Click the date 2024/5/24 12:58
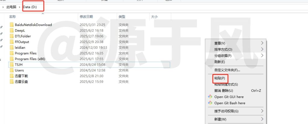 (x=92, y=70)
